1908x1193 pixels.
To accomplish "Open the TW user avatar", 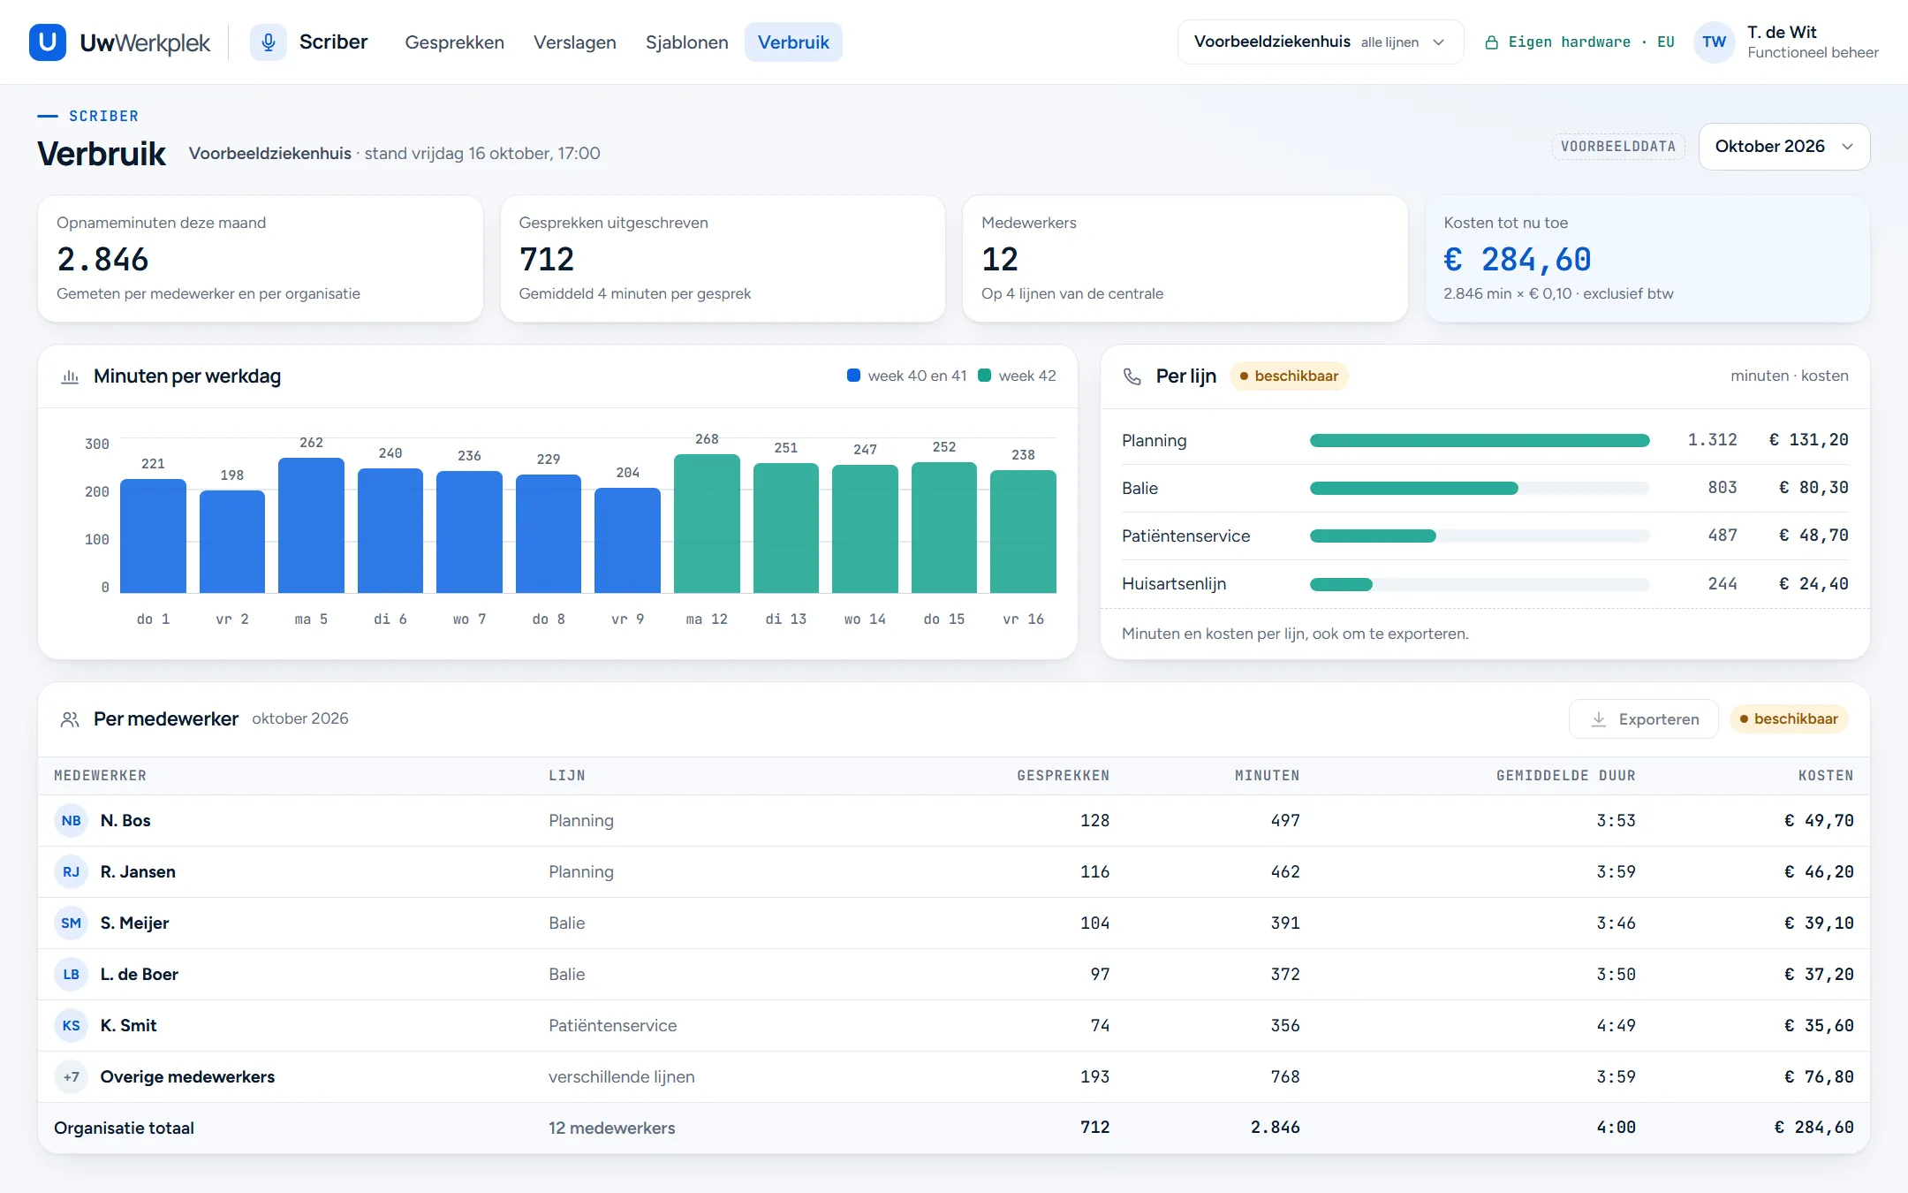I will pyautogui.click(x=1714, y=42).
